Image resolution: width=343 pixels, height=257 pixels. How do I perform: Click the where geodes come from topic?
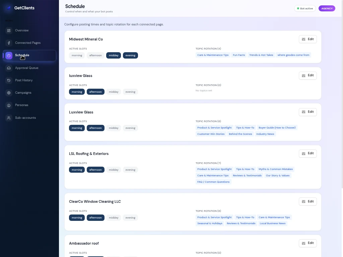(x=293, y=55)
